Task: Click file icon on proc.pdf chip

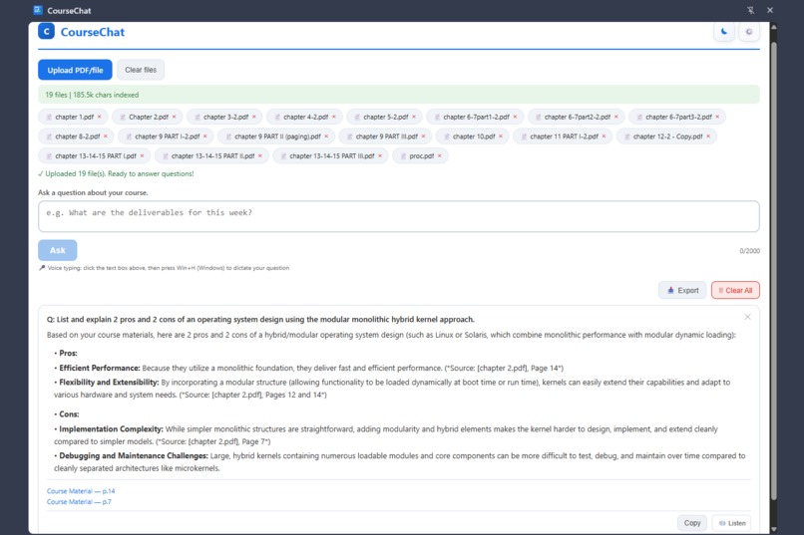Action: [403, 156]
